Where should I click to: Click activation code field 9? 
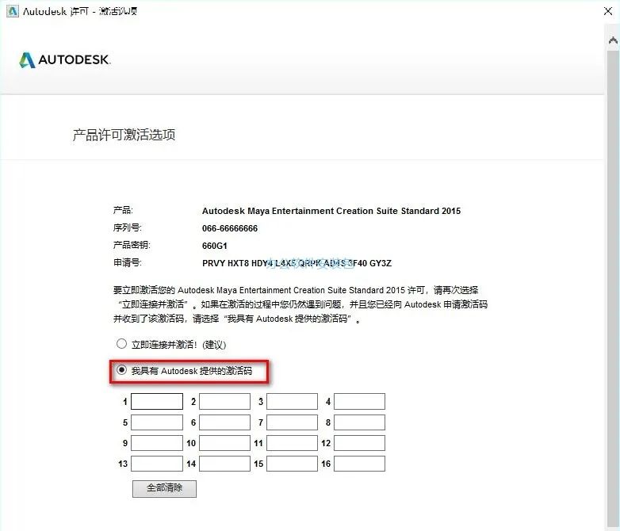pos(157,443)
